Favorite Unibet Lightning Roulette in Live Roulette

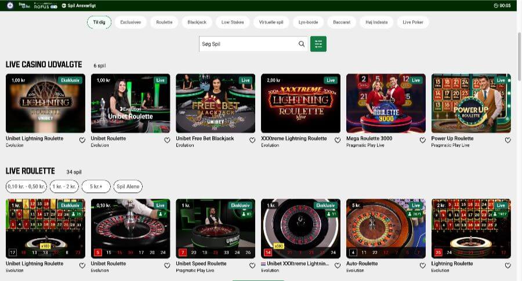click(82, 265)
